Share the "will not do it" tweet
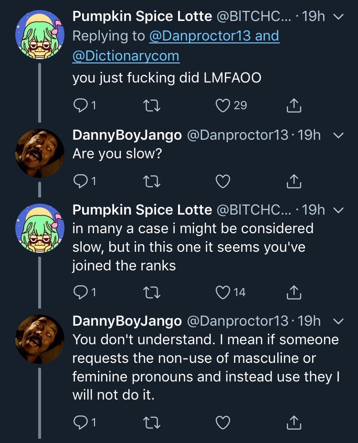The height and width of the screenshot is (443, 358). (x=294, y=422)
